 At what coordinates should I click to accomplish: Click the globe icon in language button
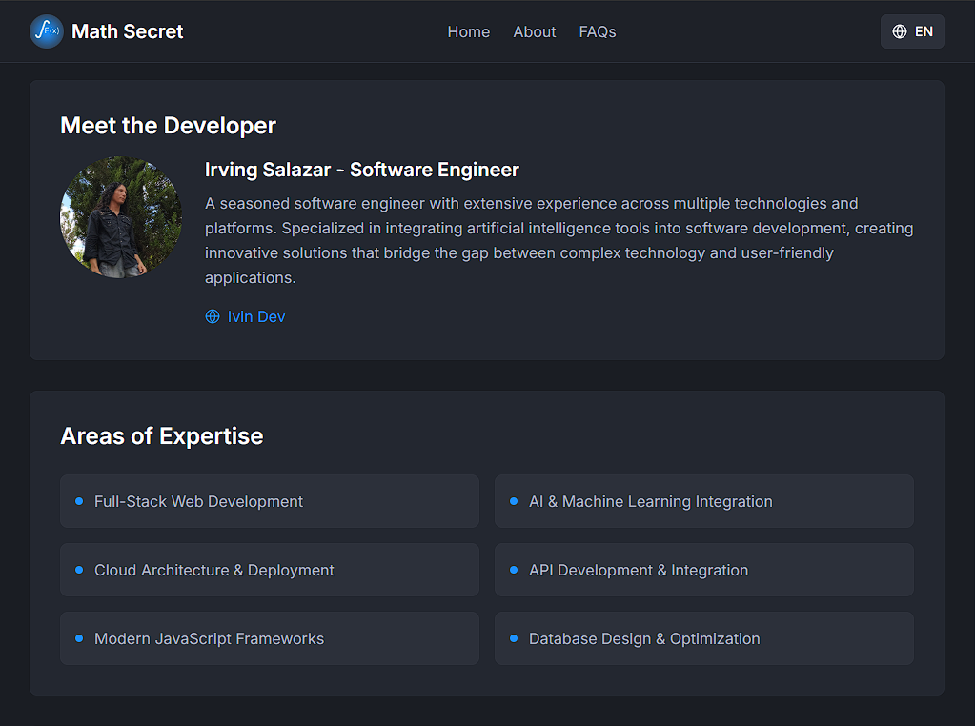point(899,31)
